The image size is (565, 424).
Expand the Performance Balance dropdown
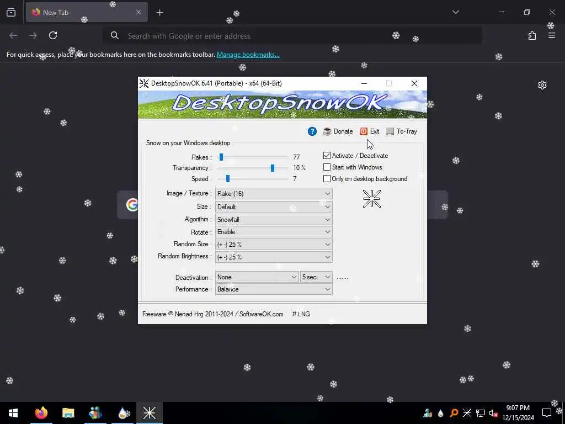274,289
